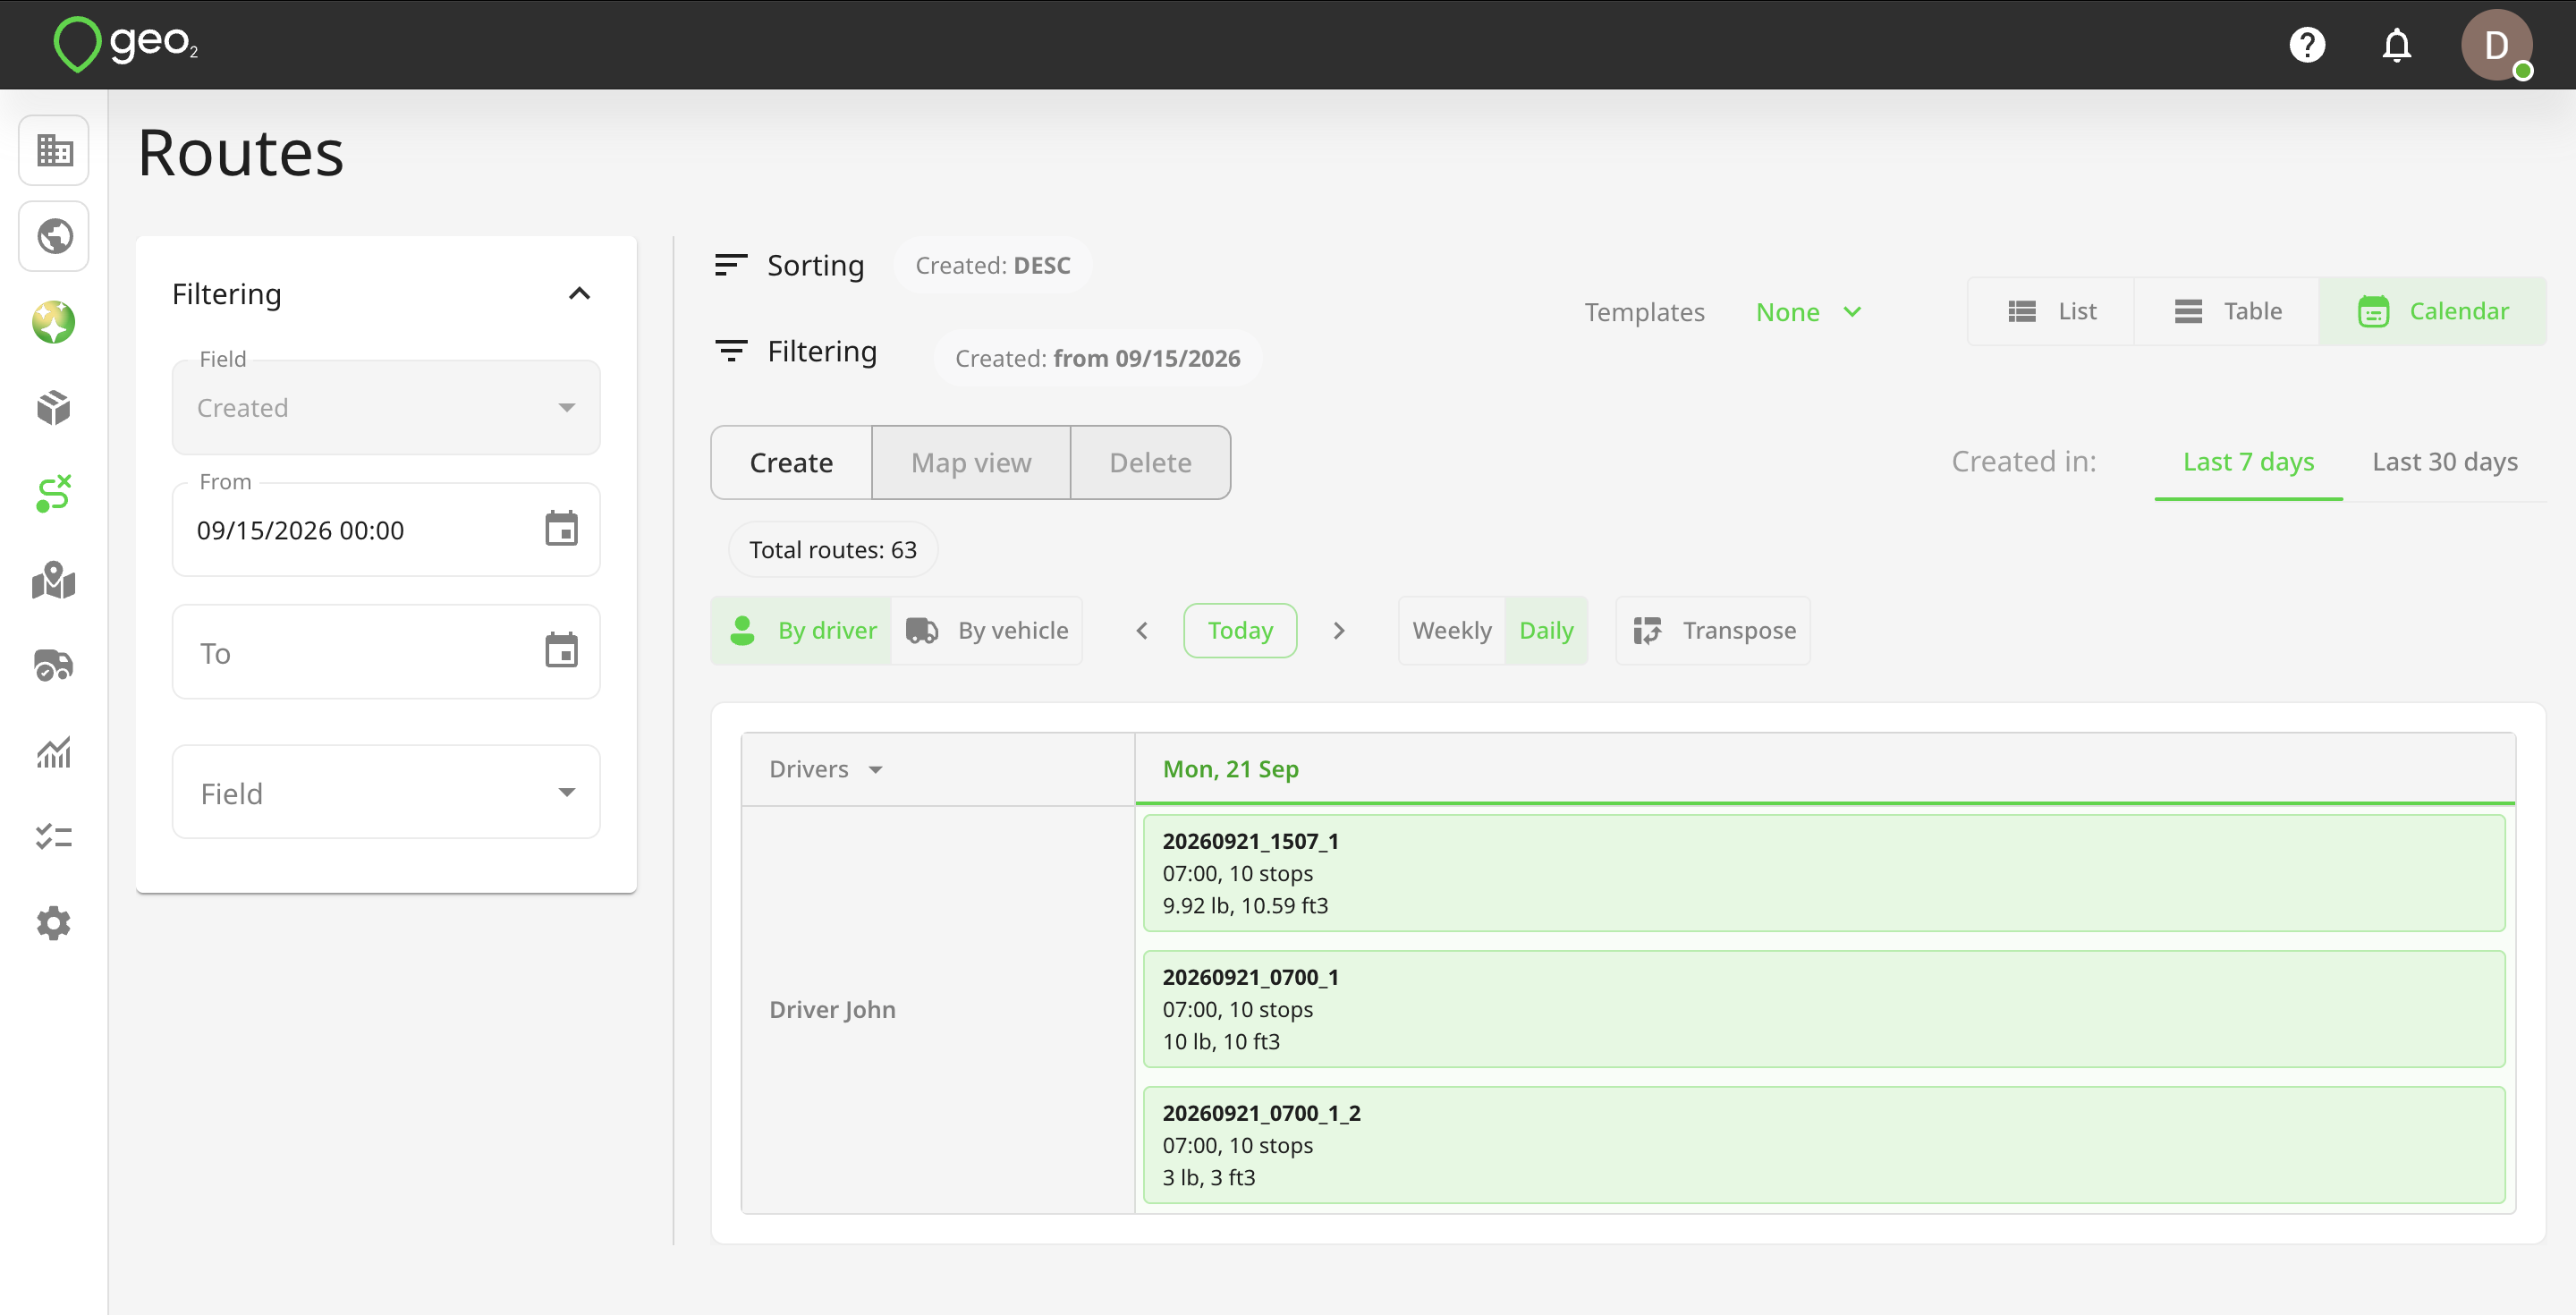Open the analytics chart sidebar icon

tap(54, 752)
